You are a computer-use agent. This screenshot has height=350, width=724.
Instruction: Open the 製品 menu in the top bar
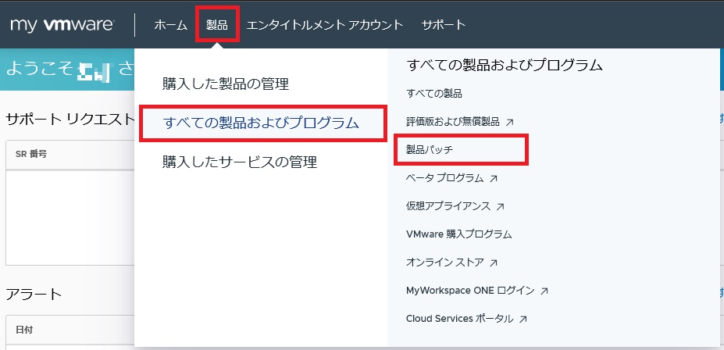(217, 25)
